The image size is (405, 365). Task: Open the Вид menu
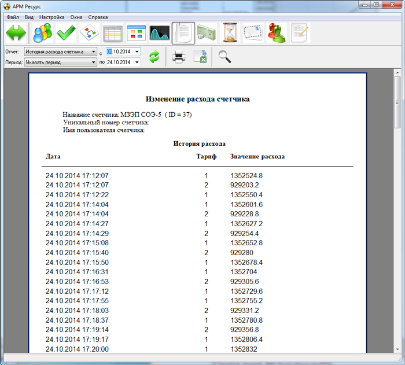coord(29,17)
